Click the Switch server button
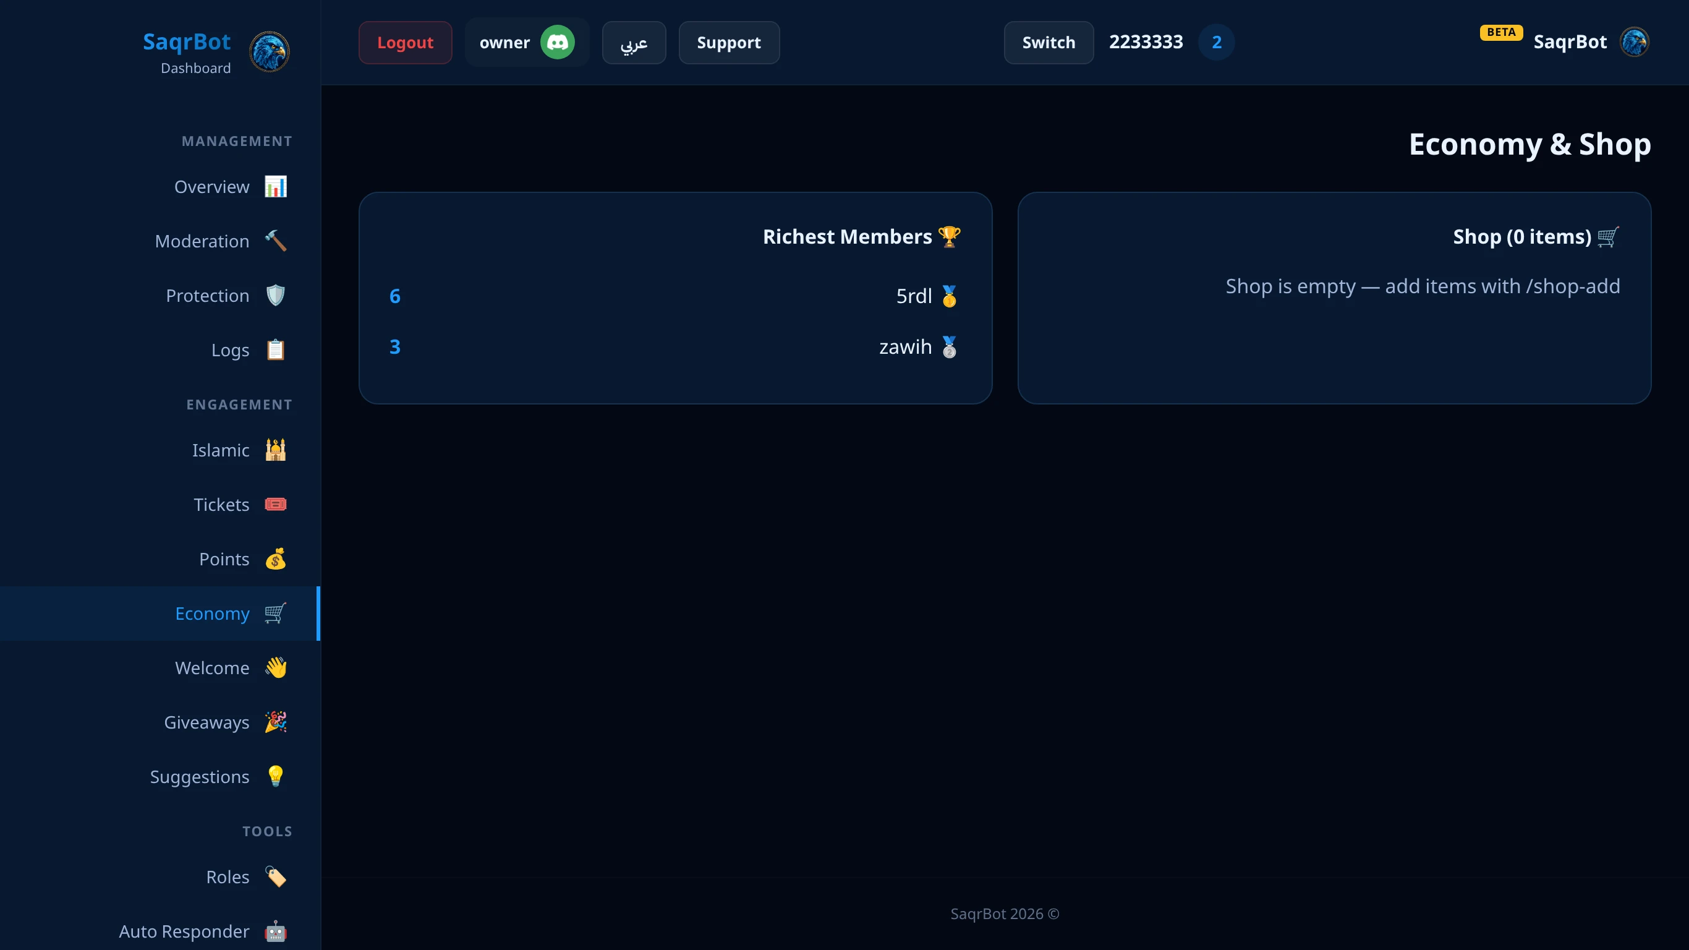 (1049, 43)
